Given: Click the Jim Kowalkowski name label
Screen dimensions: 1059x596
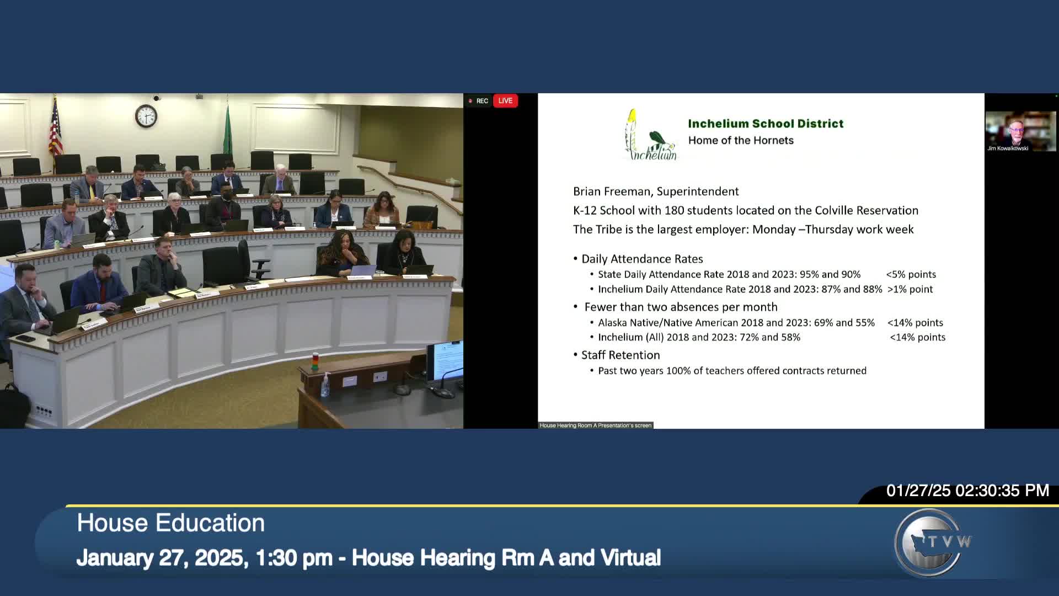Looking at the screenshot, I should click(x=1008, y=148).
